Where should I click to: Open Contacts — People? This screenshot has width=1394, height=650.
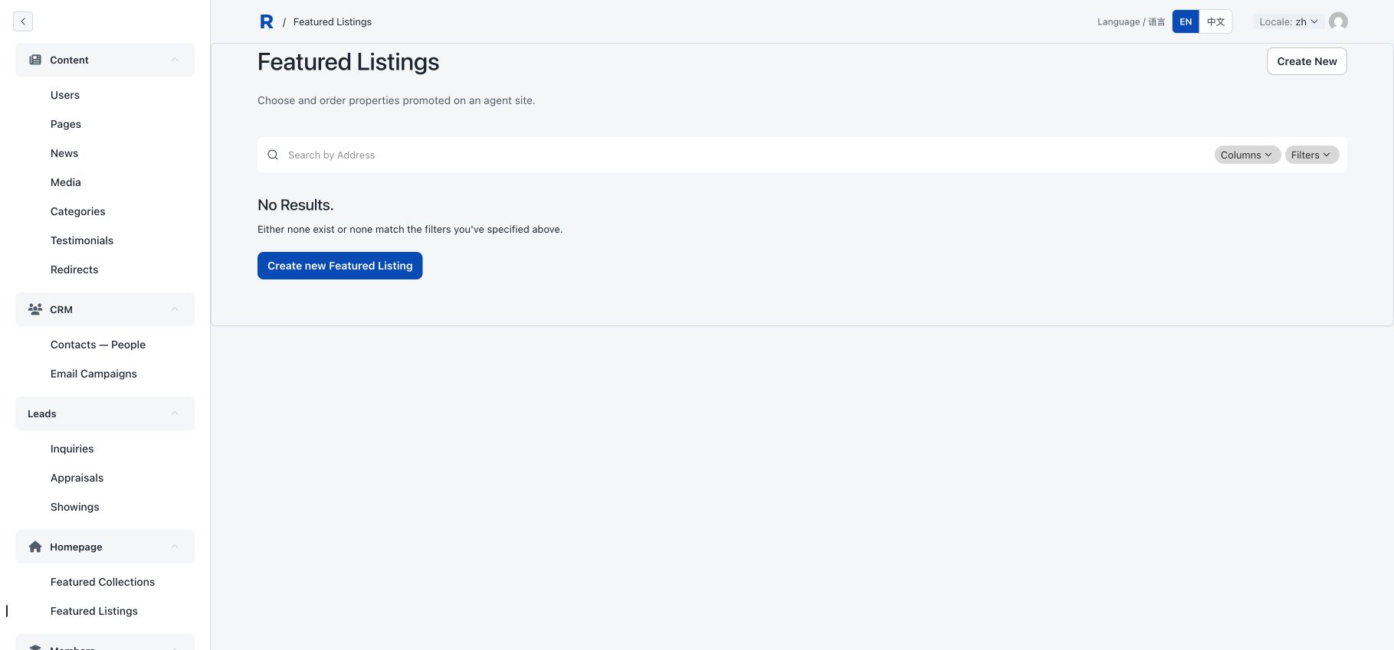pyautogui.click(x=98, y=345)
